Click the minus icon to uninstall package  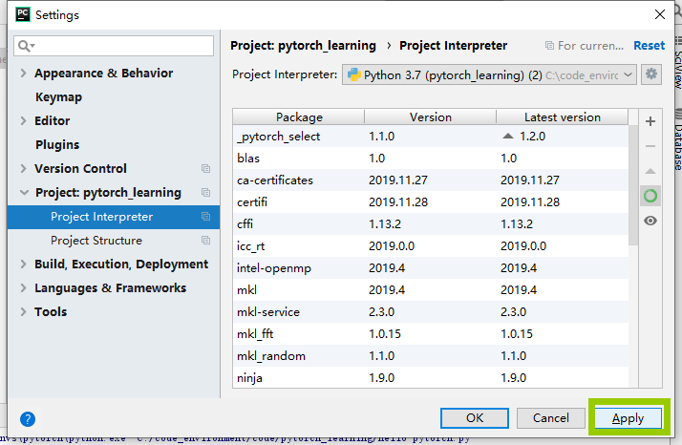[650, 146]
